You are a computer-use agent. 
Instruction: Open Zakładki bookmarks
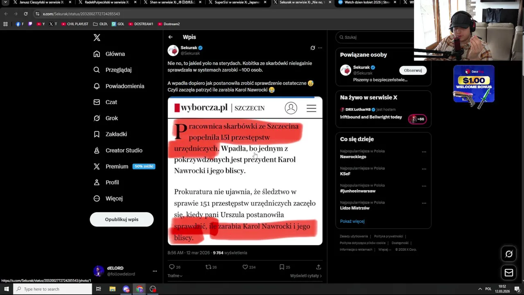click(110, 134)
